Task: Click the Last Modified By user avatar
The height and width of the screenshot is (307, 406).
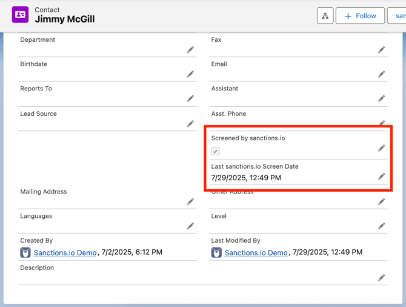Action: click(216, 252)
